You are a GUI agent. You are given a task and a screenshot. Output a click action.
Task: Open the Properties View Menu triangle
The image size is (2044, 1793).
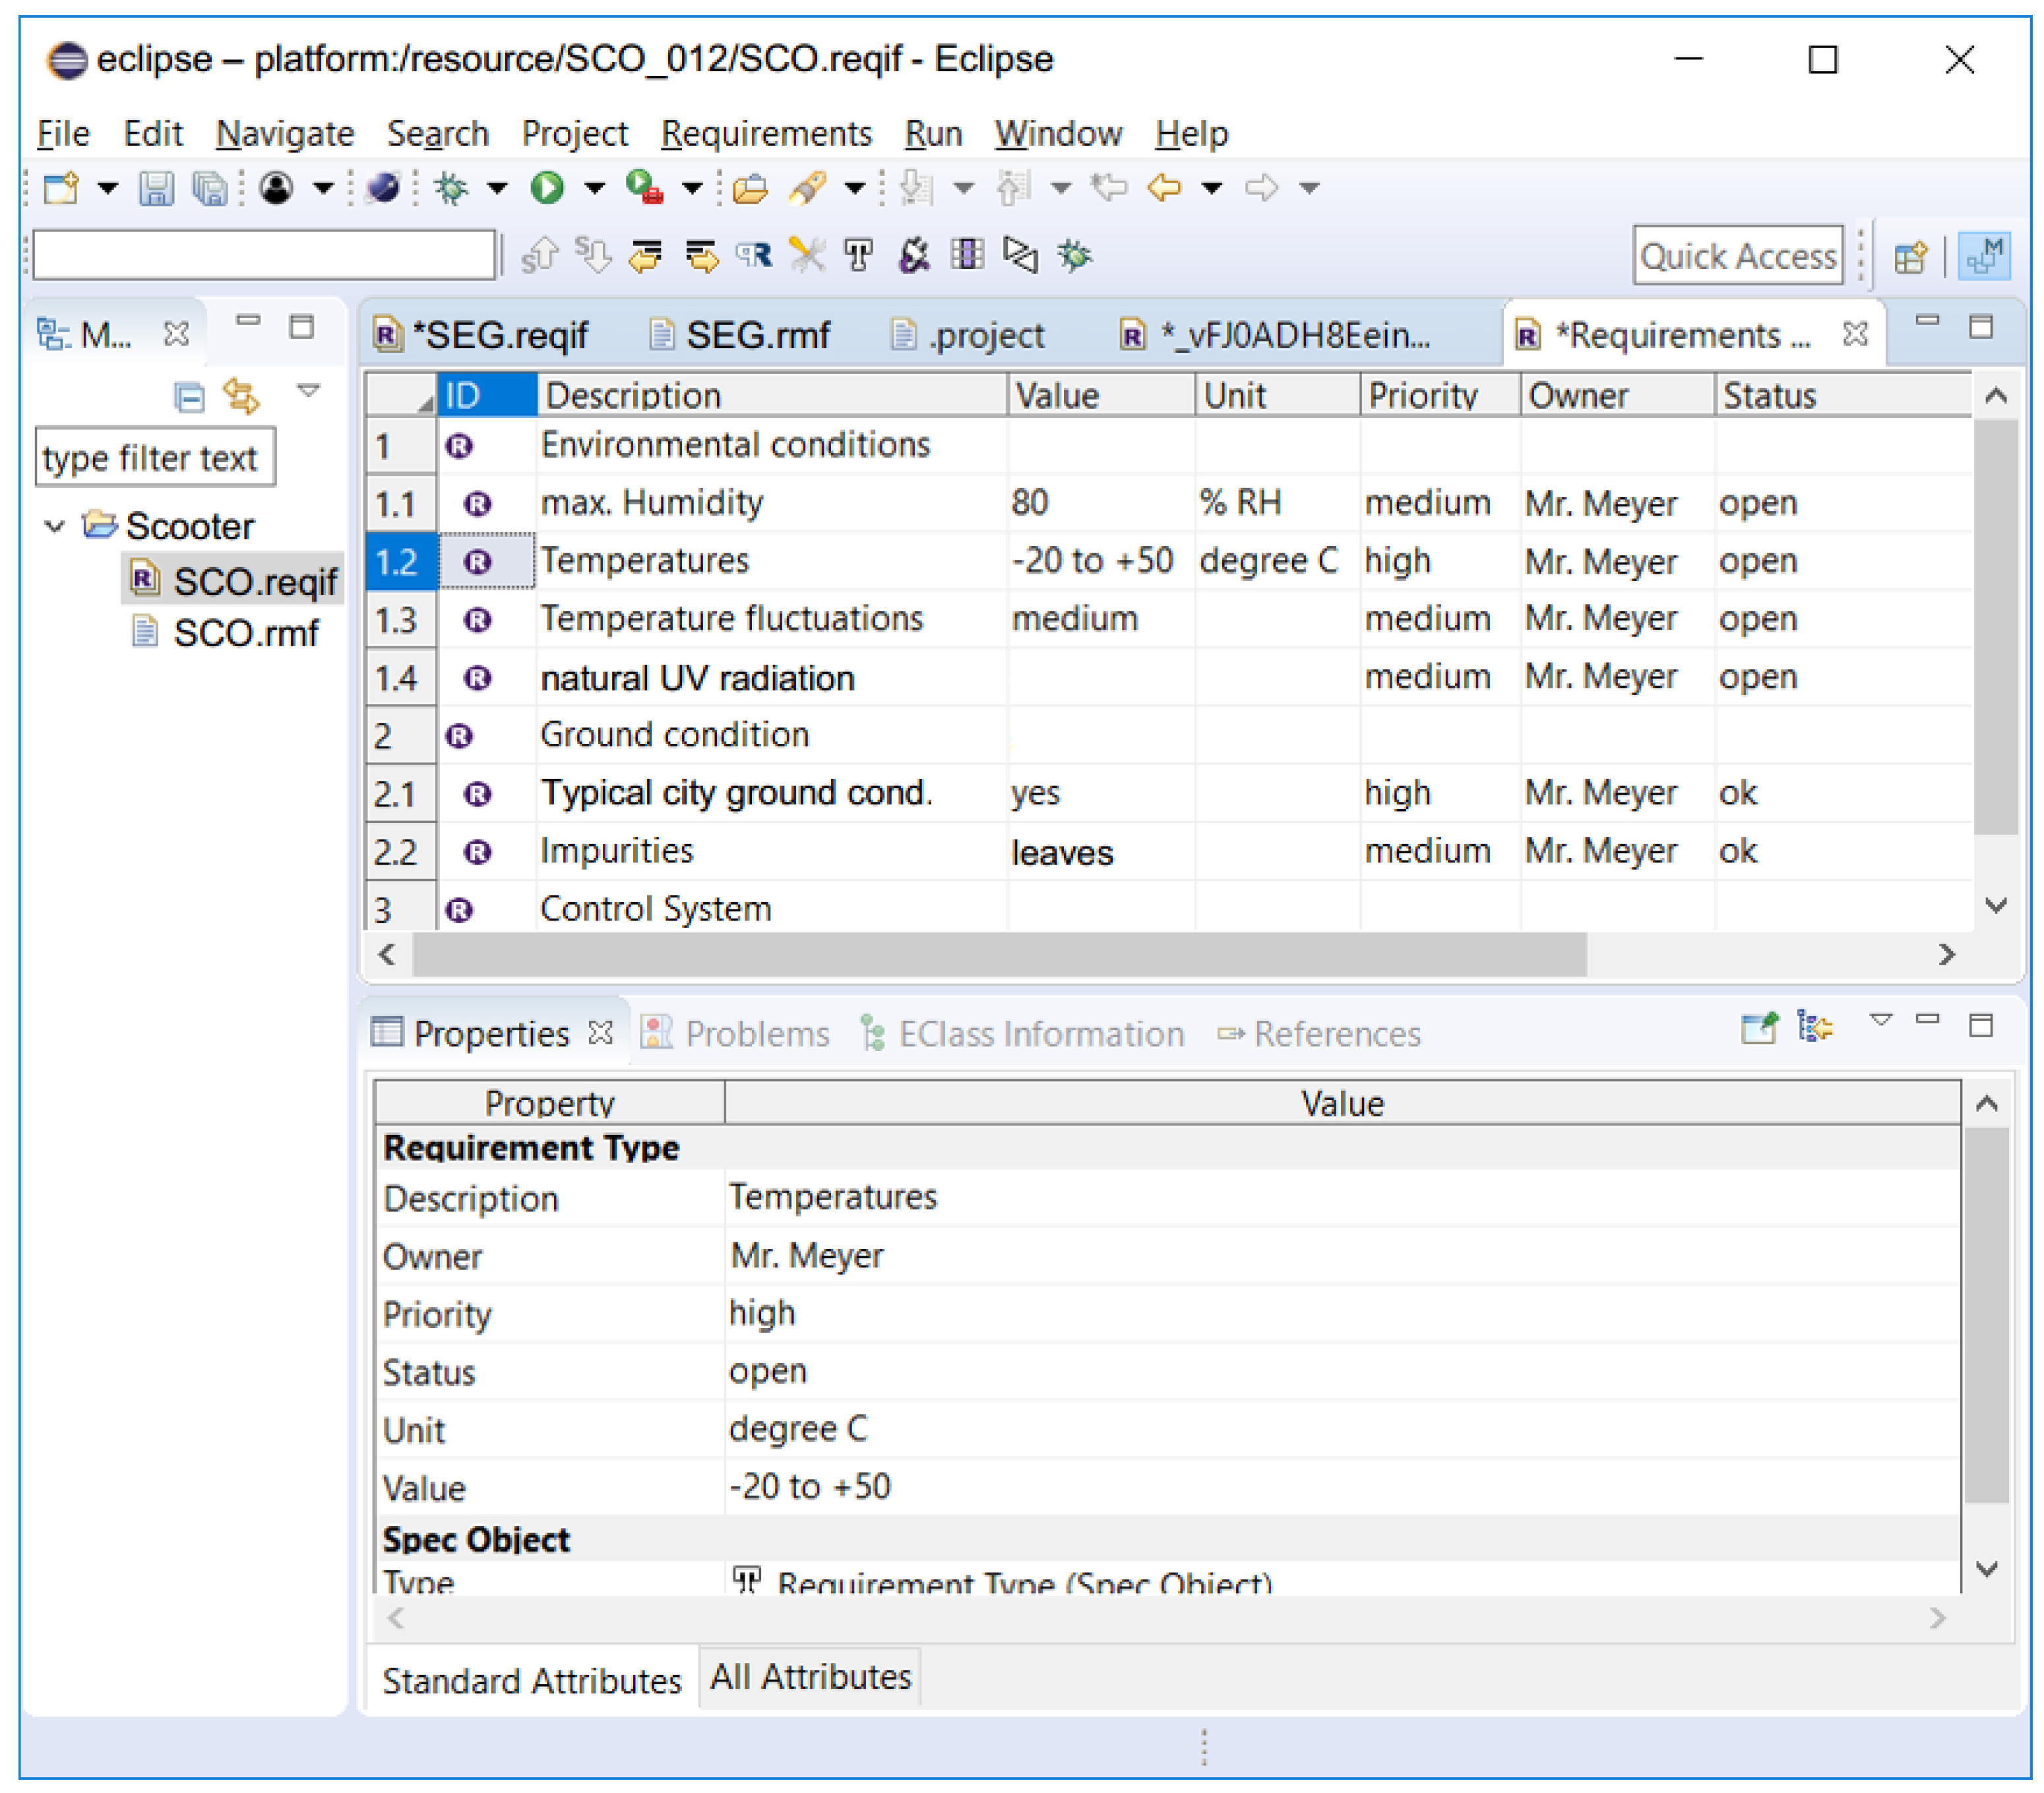coord(1881,1020)
